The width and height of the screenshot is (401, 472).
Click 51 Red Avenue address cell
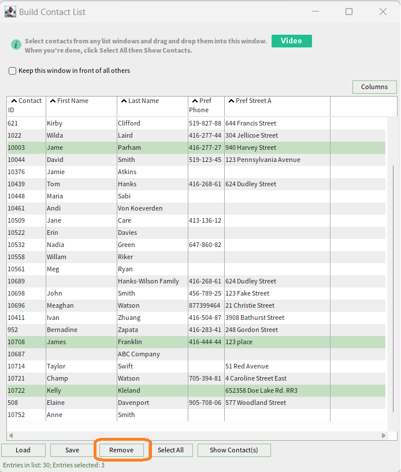[x=277, y=366]
